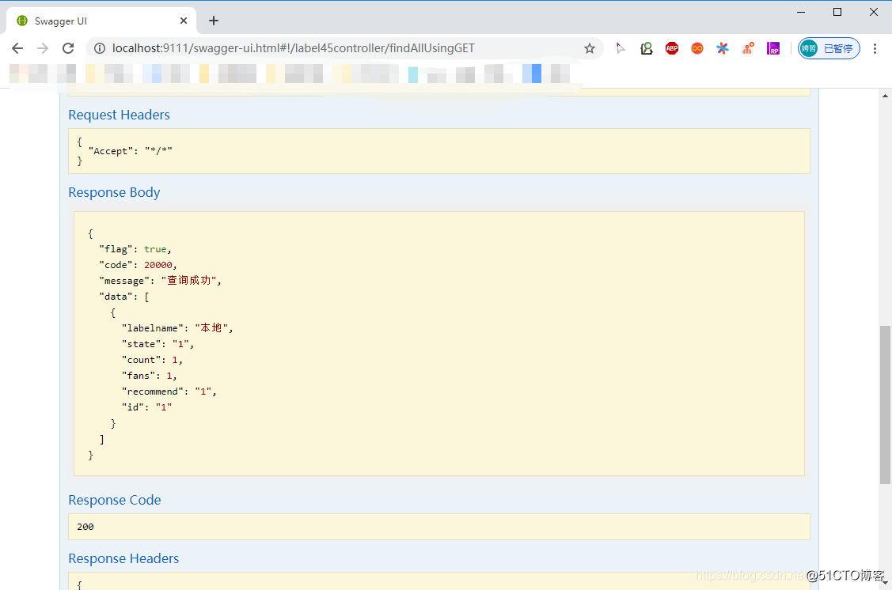Image resolution: width=892 pixels, height=590 pixels.
Task: Click the "flag": true line
Action: click(135, 250)
